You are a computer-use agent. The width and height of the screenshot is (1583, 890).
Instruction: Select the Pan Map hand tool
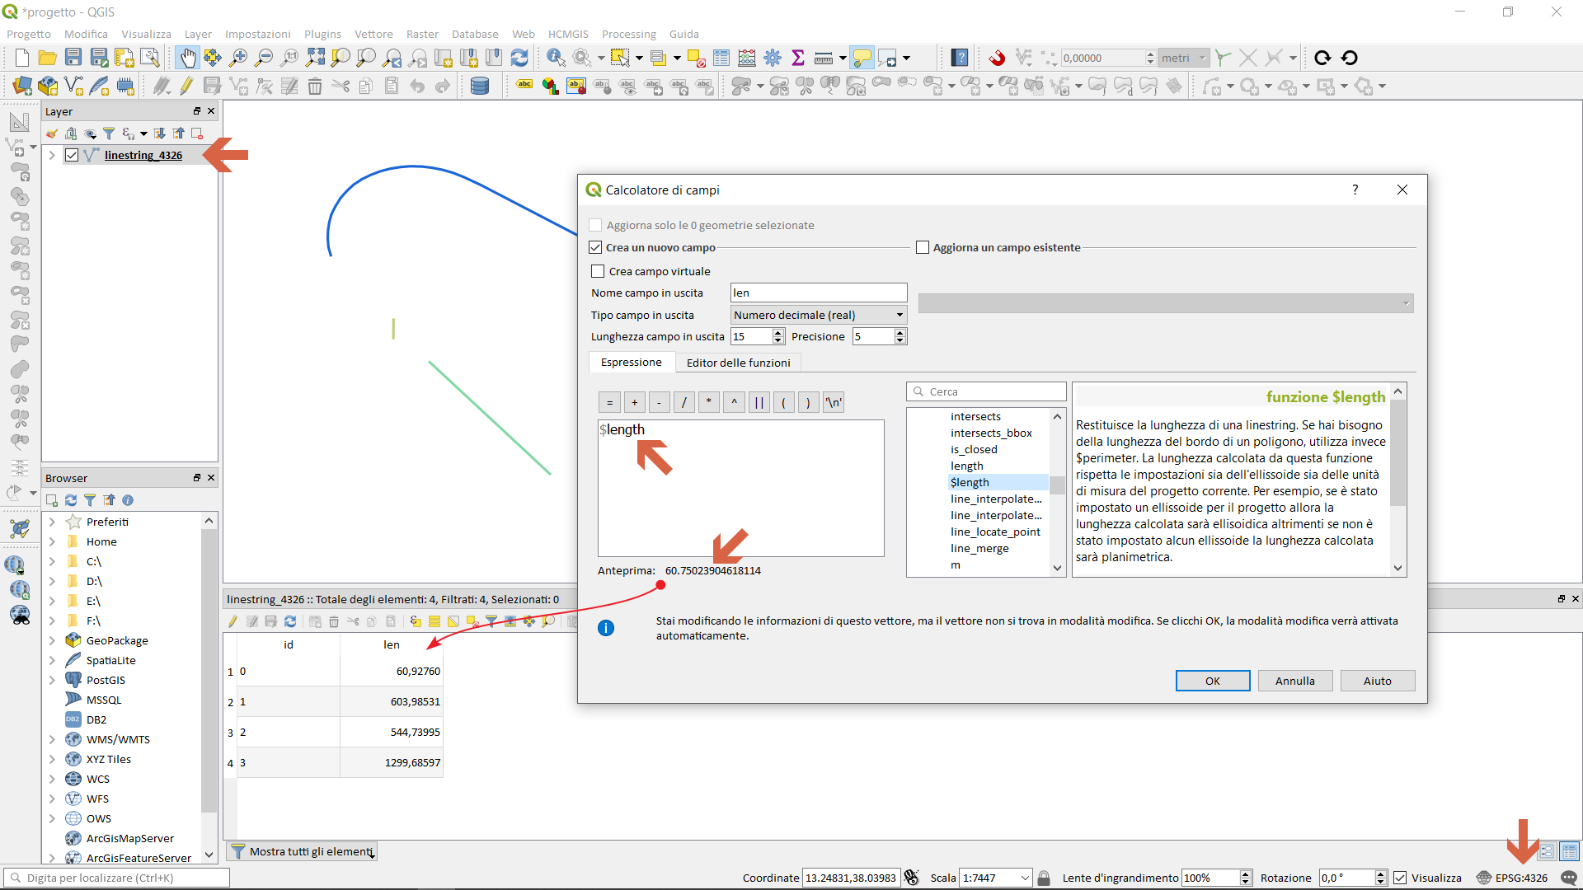click(188, 58)
